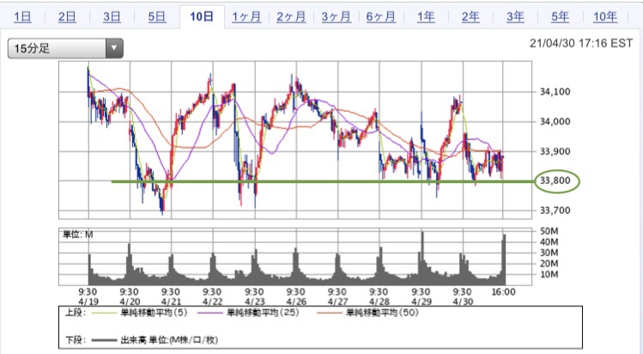
Task: Click the 16:00 closing volume spike
Action: click(x=504, y=259)
